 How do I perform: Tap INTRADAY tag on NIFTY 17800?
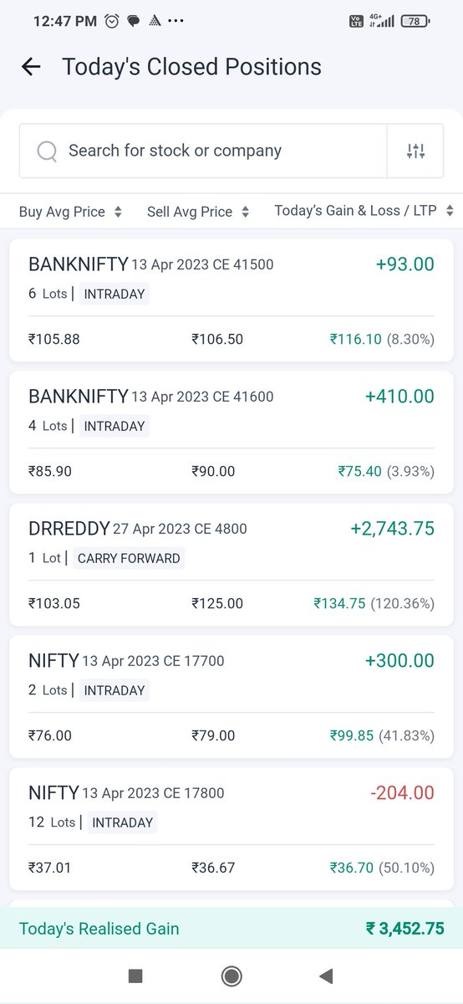tap(123, 822)
